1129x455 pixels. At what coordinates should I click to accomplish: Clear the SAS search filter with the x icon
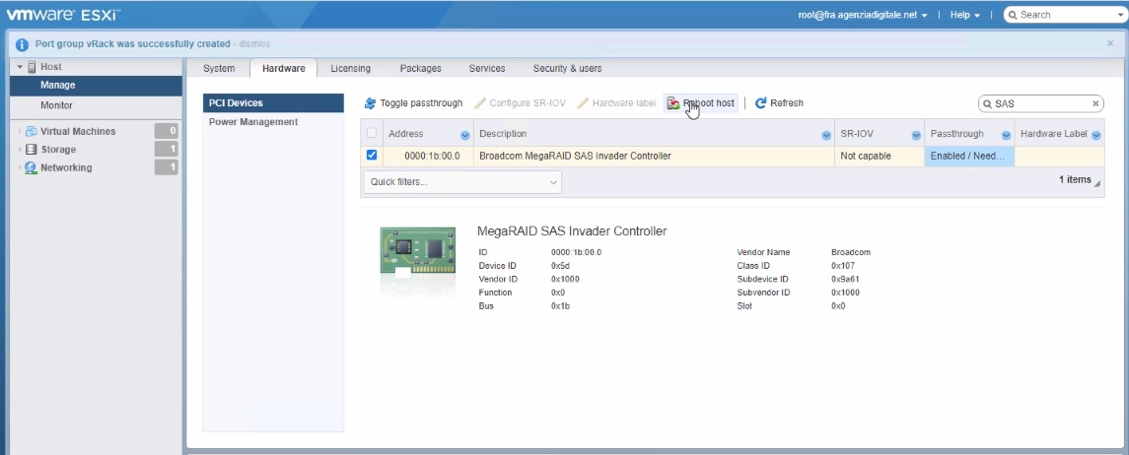[1094, 103]
